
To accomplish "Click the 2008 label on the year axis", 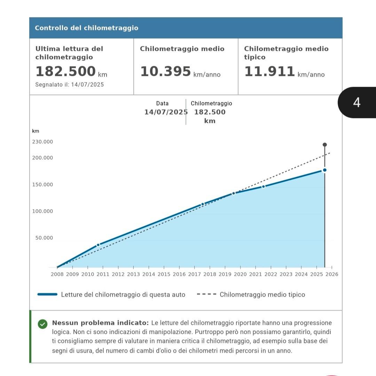I will (x=57, y=274).
